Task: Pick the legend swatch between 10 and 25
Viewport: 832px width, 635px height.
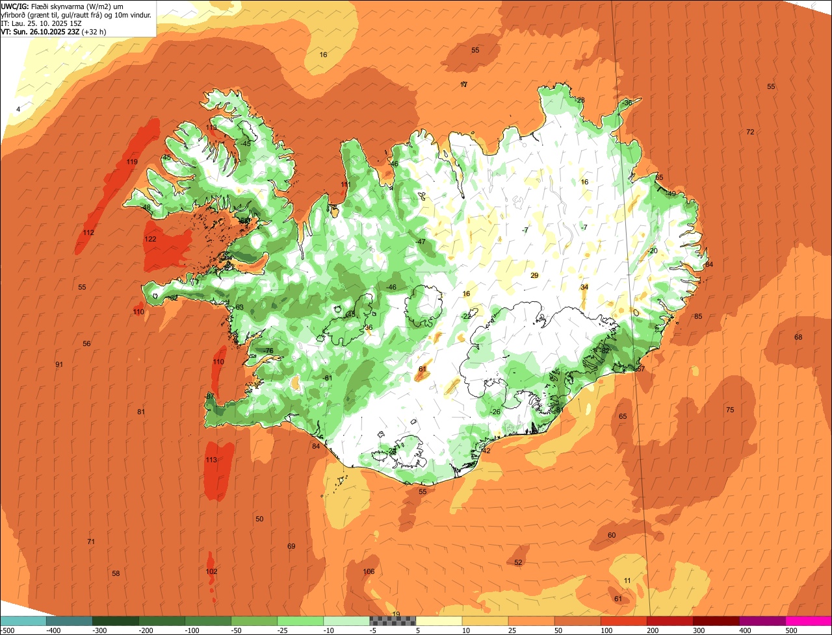Action: (485, 621)
